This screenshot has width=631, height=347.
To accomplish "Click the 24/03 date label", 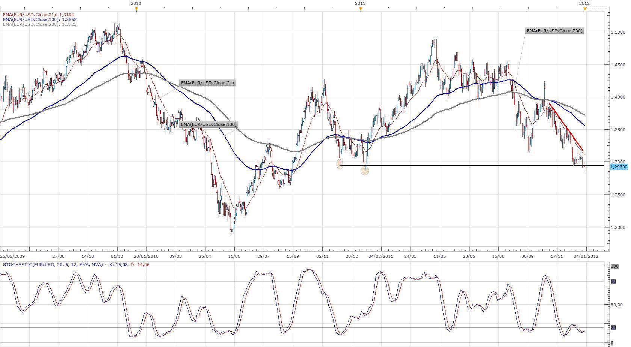I will 410,256.
